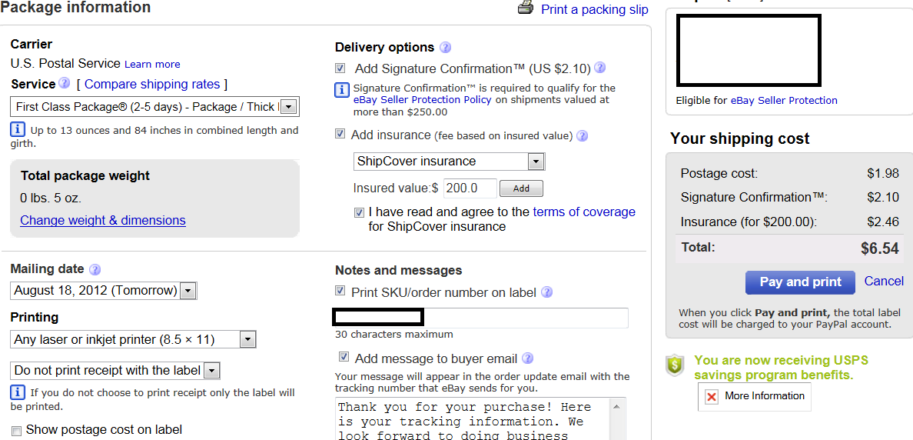Click the printer icon beside Print a packing slip
The image size is (913, 440).
[526, 8]
